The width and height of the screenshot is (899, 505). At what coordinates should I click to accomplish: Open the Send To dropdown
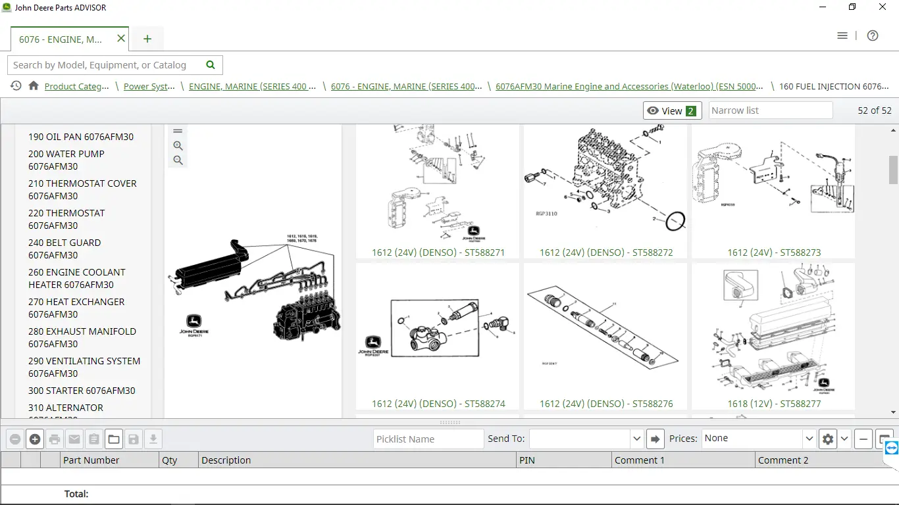[586, 438]
